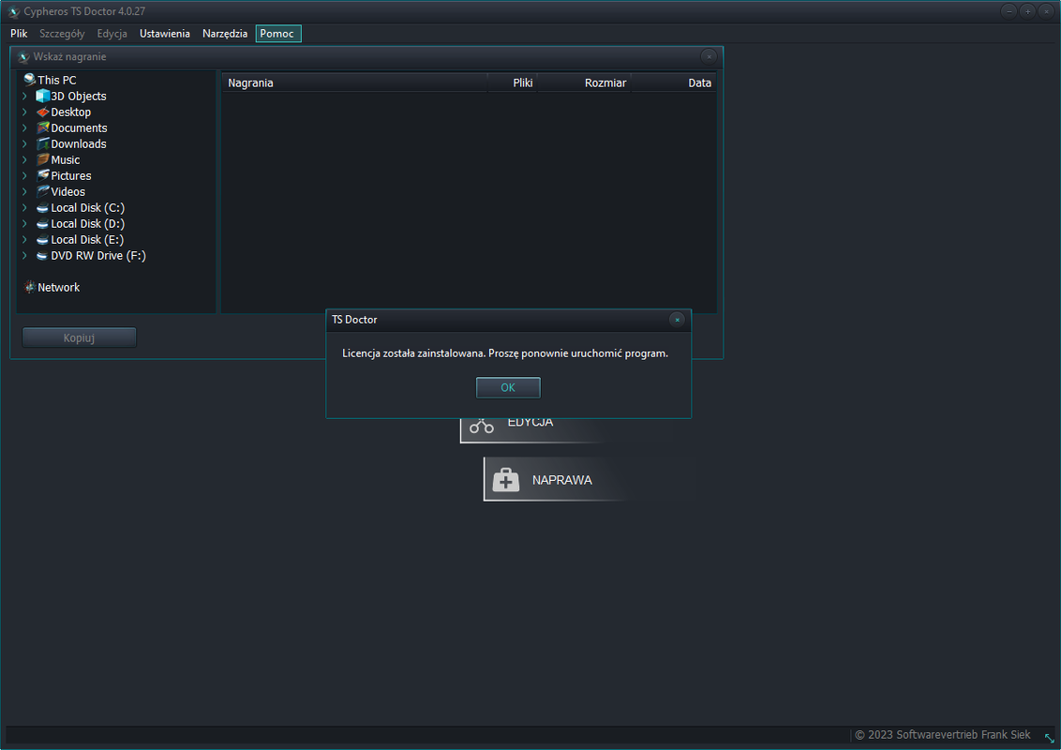Click the Videos folder icon
The image size is (1061, 750).
coord(42,191)
